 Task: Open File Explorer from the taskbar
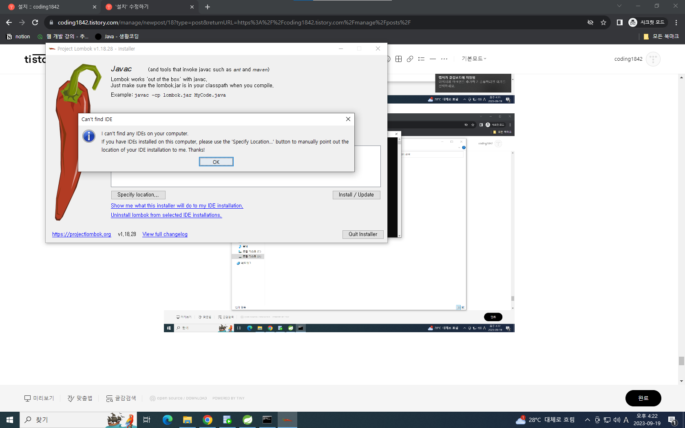pyautogui.click(x=188, y=420)
